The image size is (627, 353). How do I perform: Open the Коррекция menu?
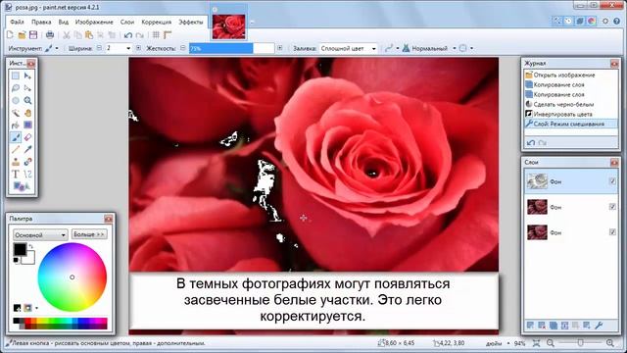coord(157,22)
